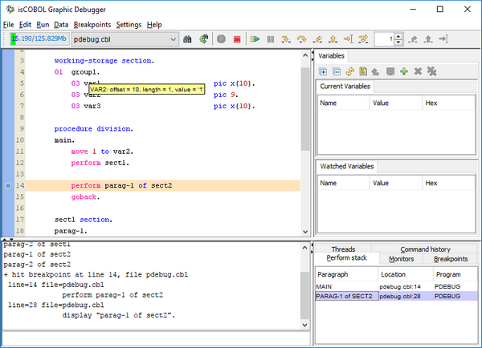This screenshot has height=348, width=482.
Task: Click the green Run/Continue arrow icon
Action: click(x=254, y=38)
